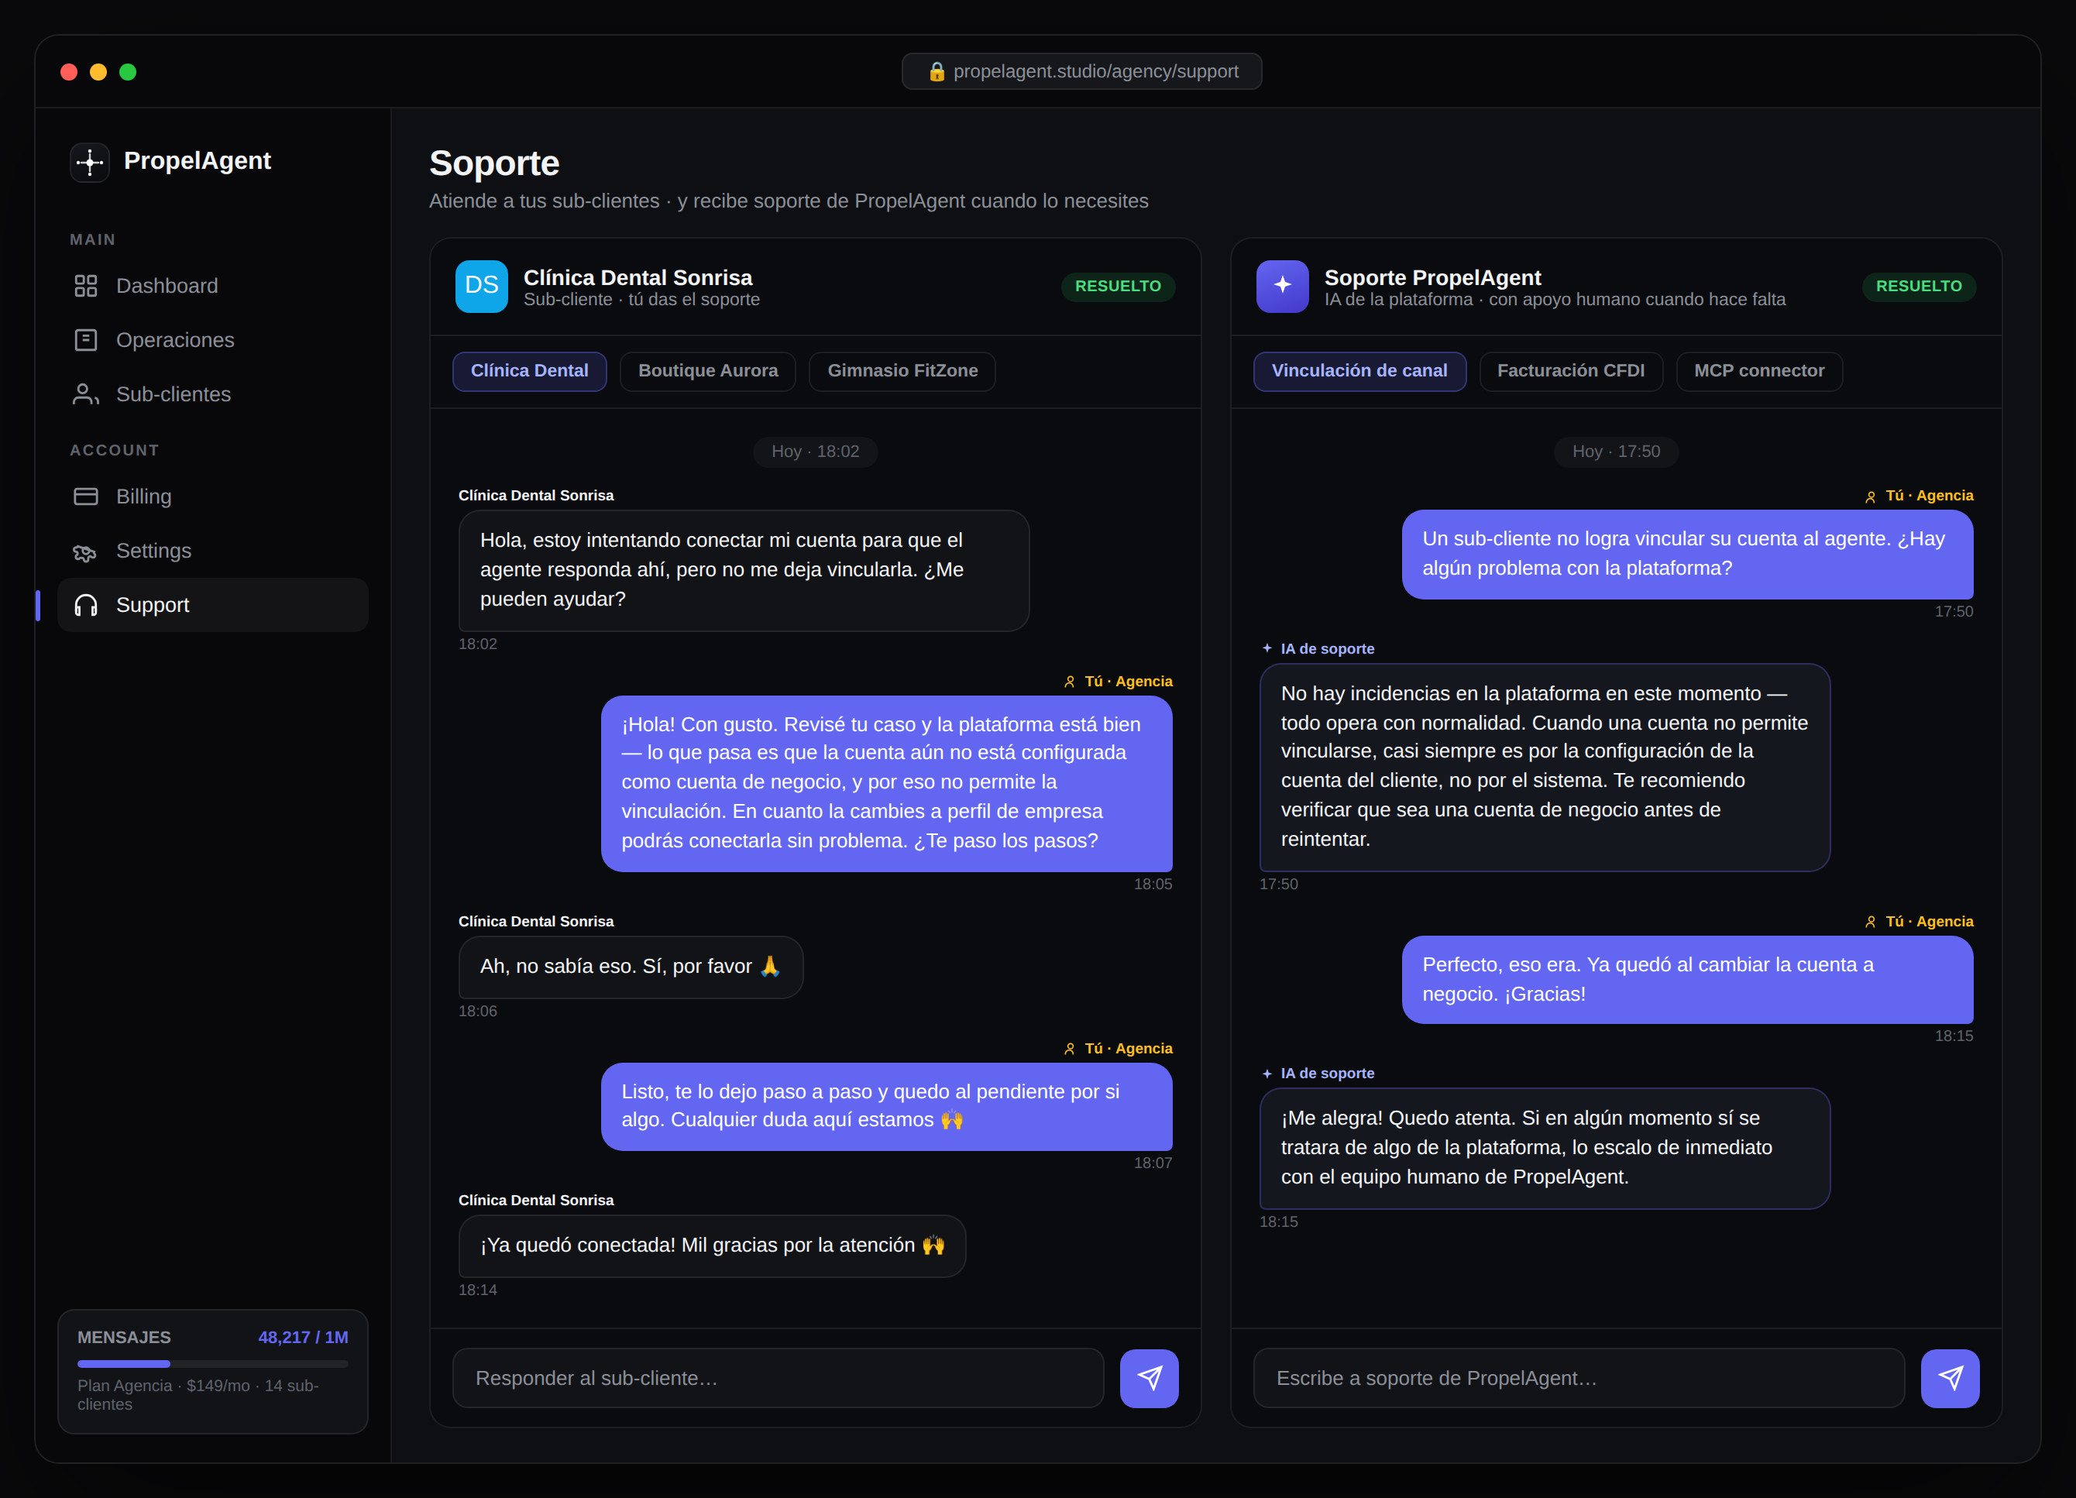Open the Facturación CFDI tab

pos(1571,372)
